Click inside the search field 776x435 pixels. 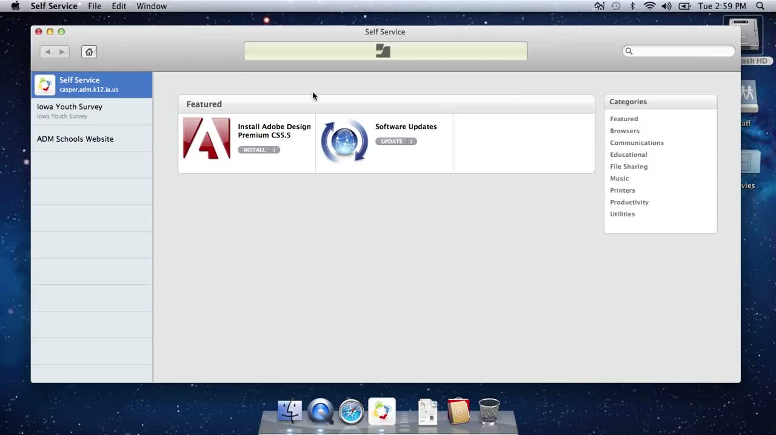point(678,51)
